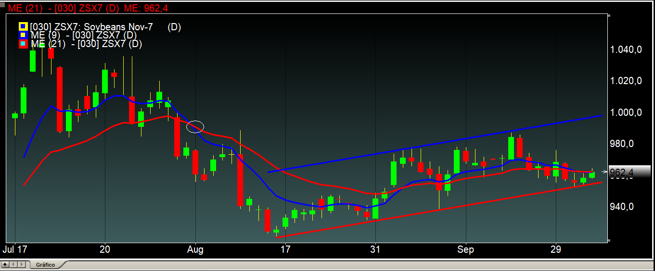Click the '20' date axis label
655x271 pixels.
105,250
